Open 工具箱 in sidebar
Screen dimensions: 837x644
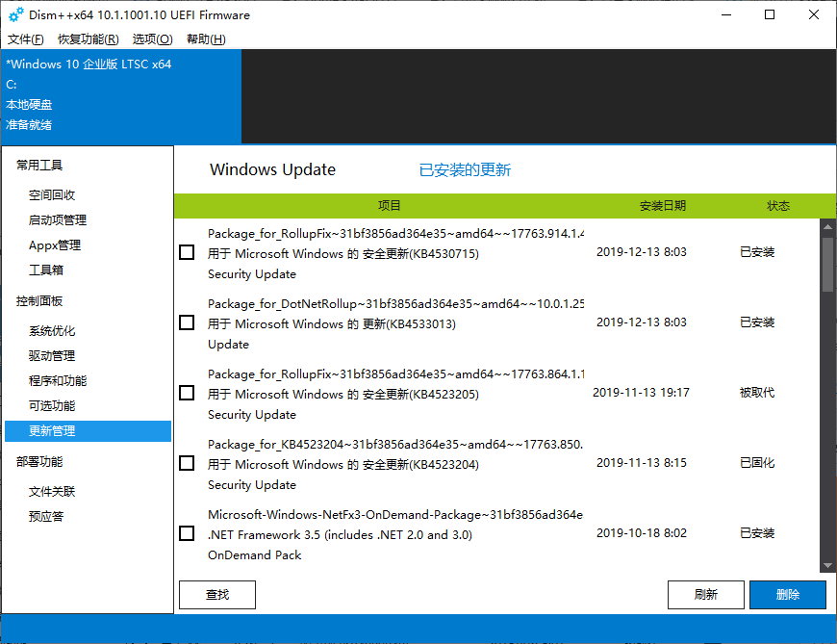46,270
